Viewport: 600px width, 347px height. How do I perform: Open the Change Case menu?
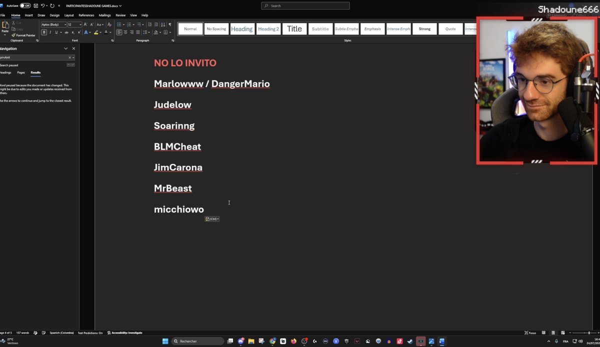[x=100, y=24]
